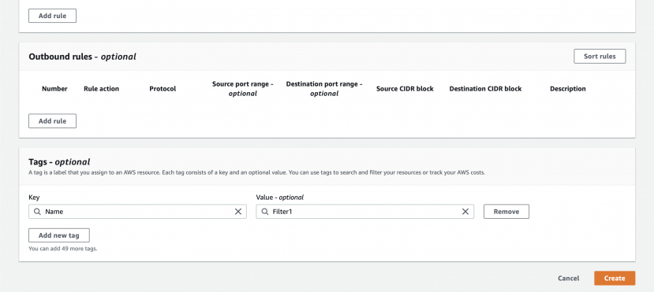Click the Add rule button above Outbound rules section
The image size is (654, 292).
pyautogui.click(x=53, y=16)
